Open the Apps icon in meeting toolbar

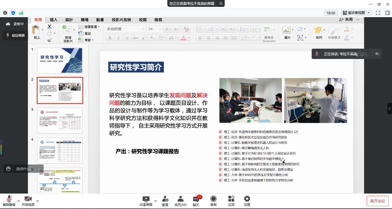(231, 199)
